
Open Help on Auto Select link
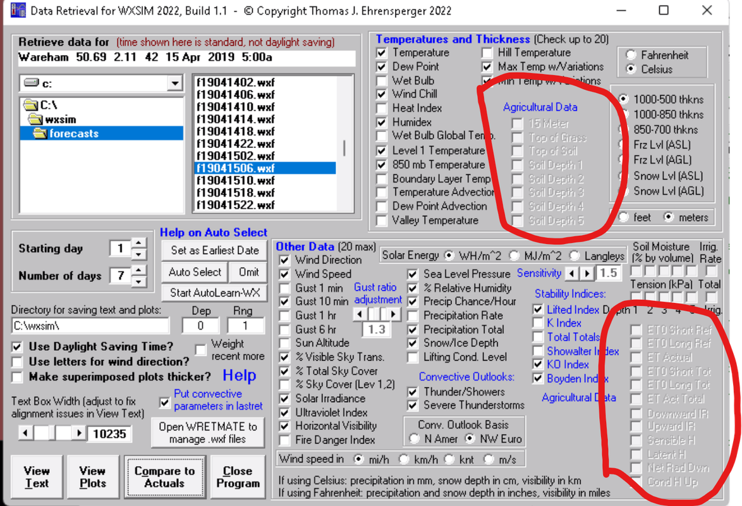(214, 232)
